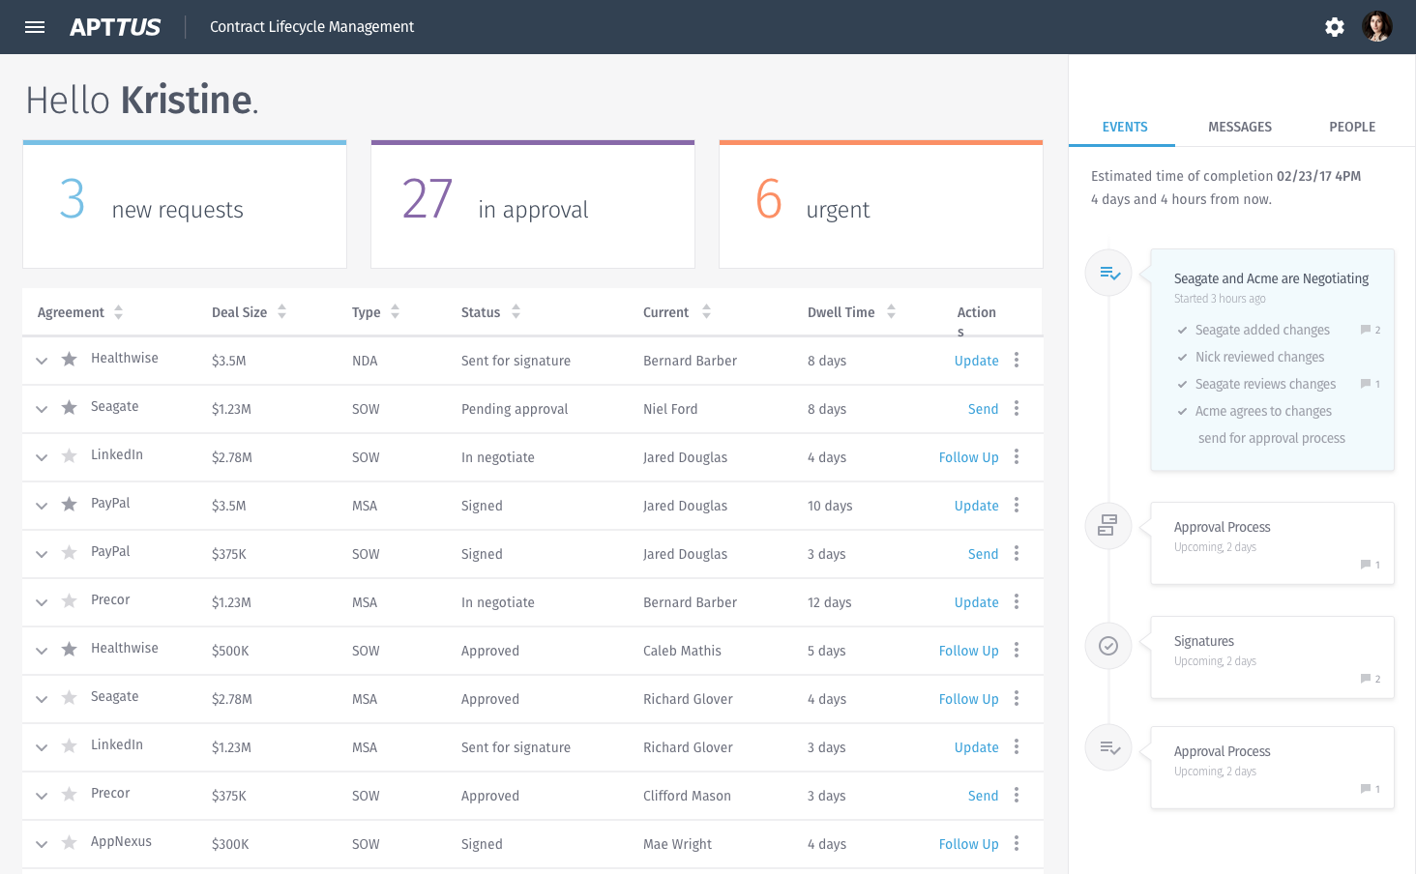
Task: Click Update for the Precor $1.23M agreement
Action: click(x=977, y=602)
